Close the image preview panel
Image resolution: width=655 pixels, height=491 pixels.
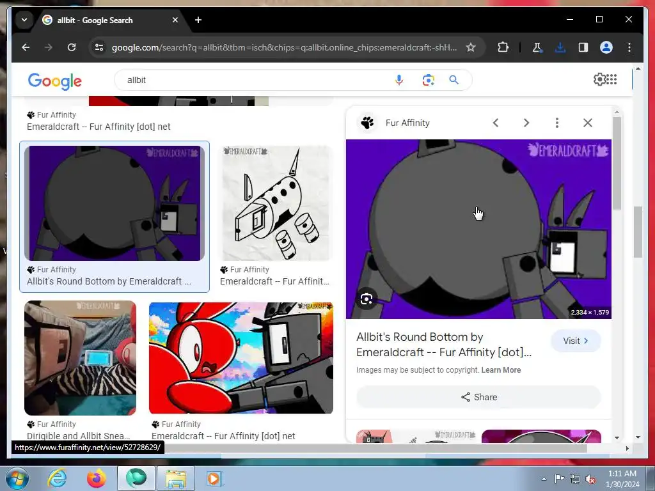click(x=588, y=123)
